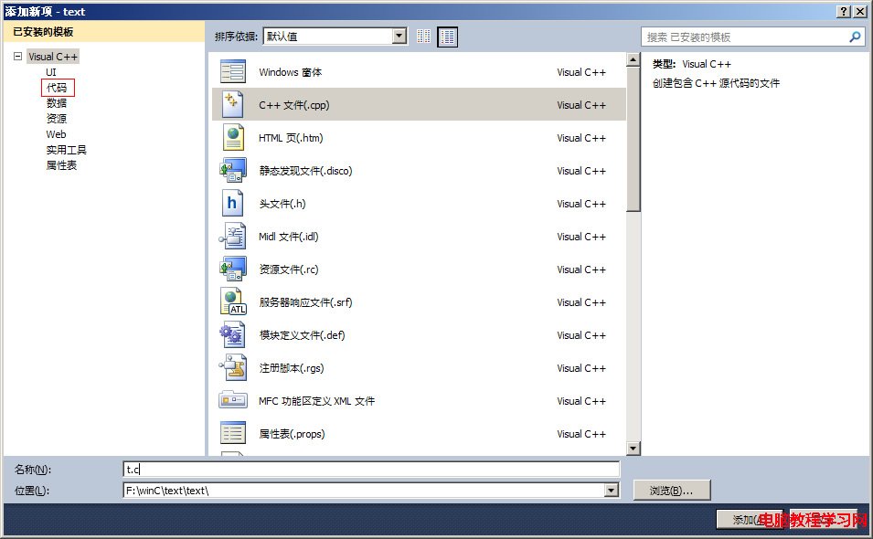Screen dimensions: 873x539
Task: Click the template list scrollbar thumb
Action: click(x=633, y=139)
